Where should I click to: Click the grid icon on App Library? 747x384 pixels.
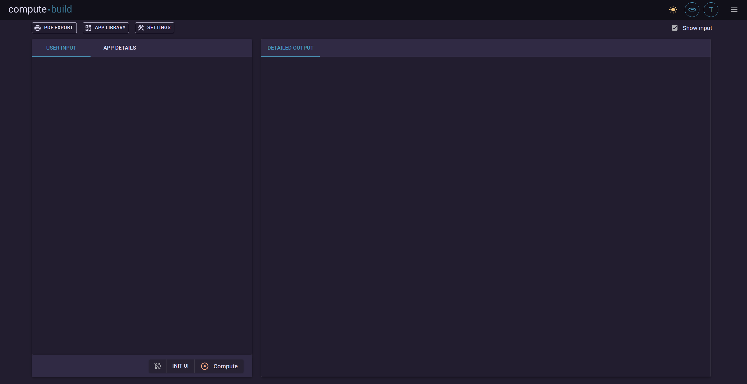click(88, 28)
